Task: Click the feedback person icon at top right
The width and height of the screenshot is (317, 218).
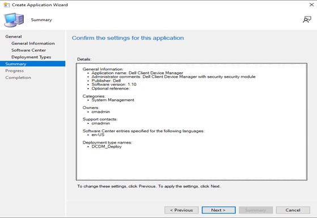Action: (x=307, y=20)
